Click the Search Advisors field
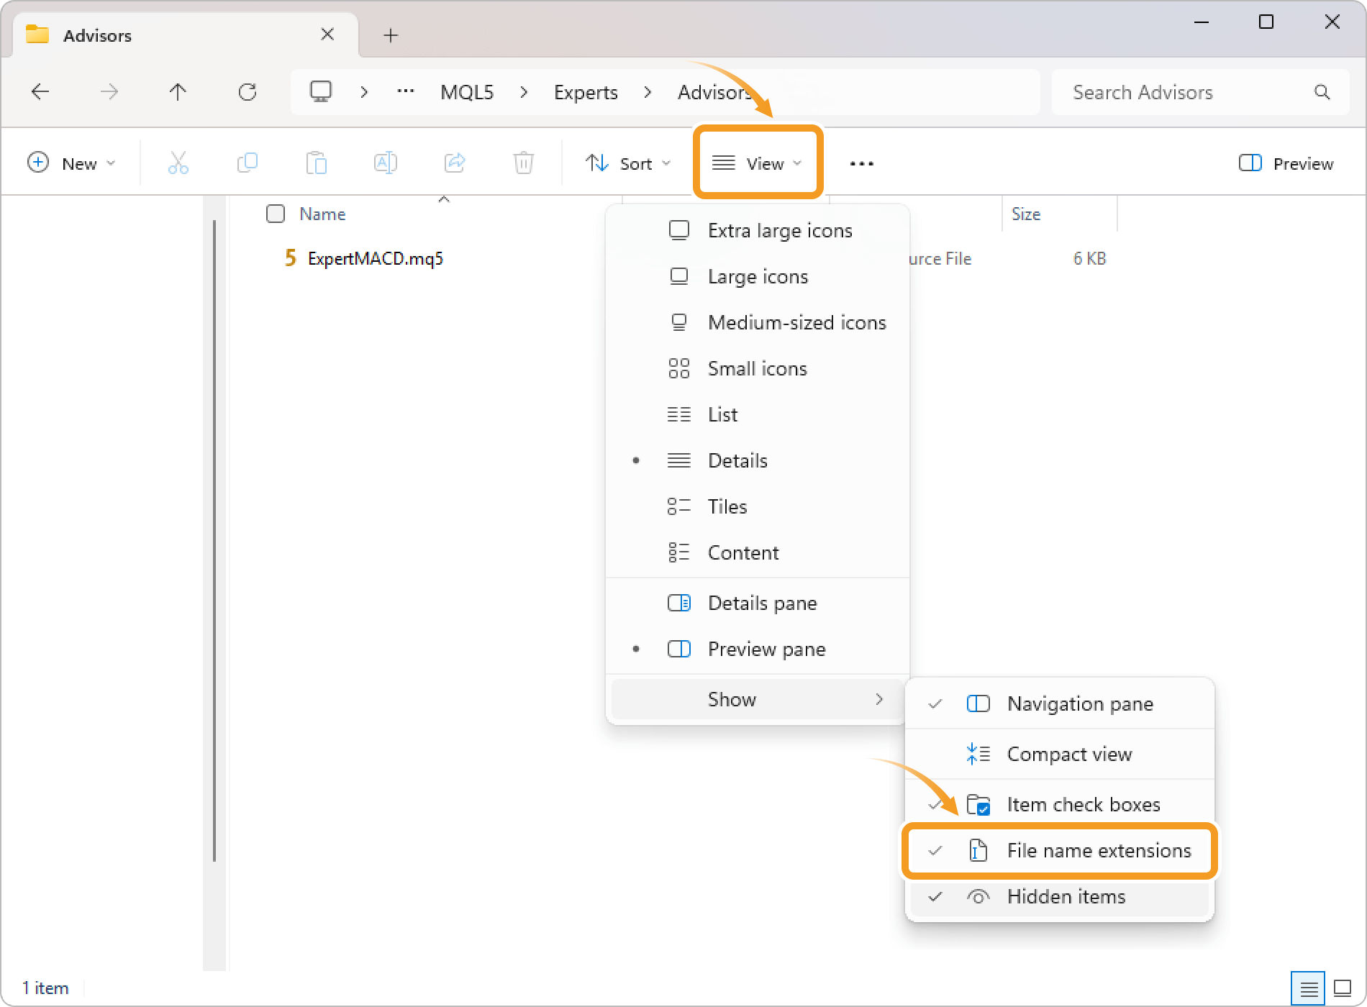Viewport: 1367px width, 1007px height. pyautogui.click(x=1187, y=92)
